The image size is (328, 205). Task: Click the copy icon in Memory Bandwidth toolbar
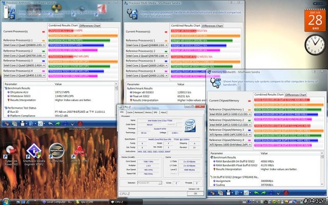[x=220, y=193]
